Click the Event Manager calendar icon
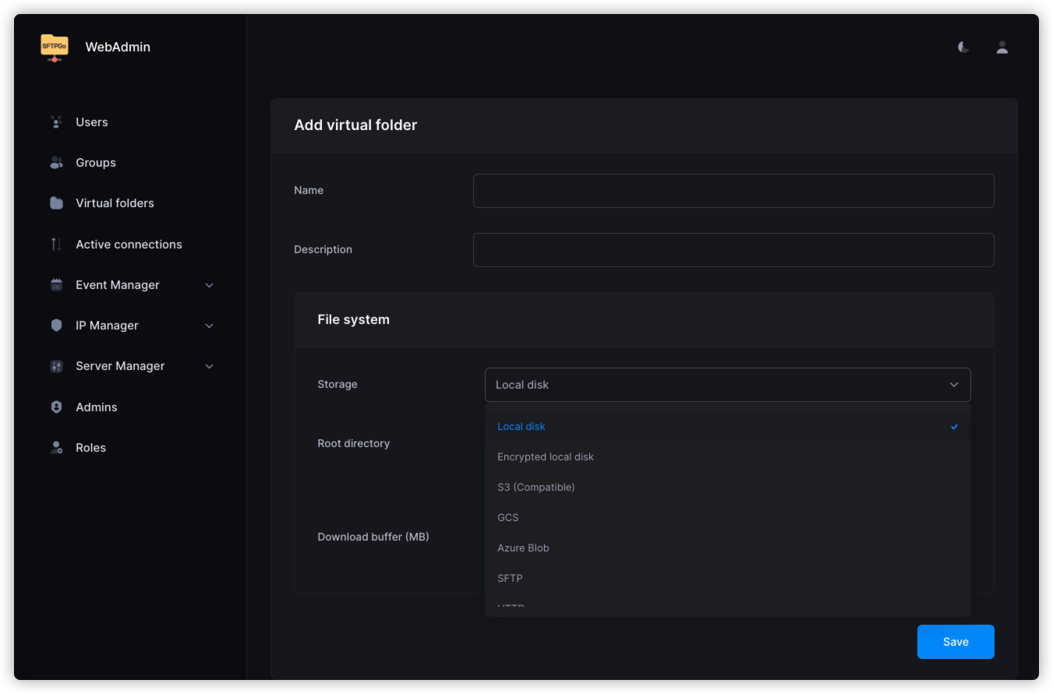The width and height of the screenshot is (1053, 694). (x=56, y=285)
